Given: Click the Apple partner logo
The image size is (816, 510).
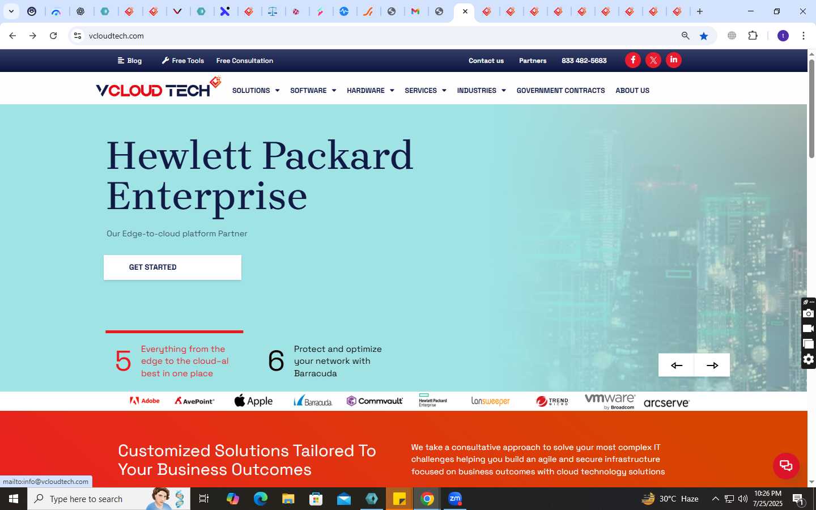Looking at the screenshot, I should pos(253,401).
